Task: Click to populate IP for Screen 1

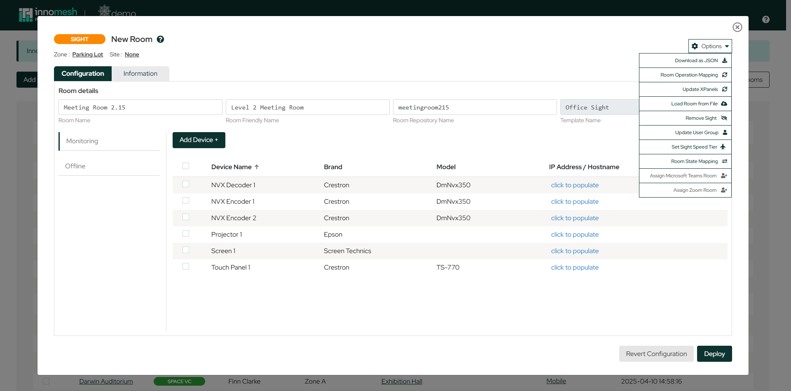Action: point(575,251)
